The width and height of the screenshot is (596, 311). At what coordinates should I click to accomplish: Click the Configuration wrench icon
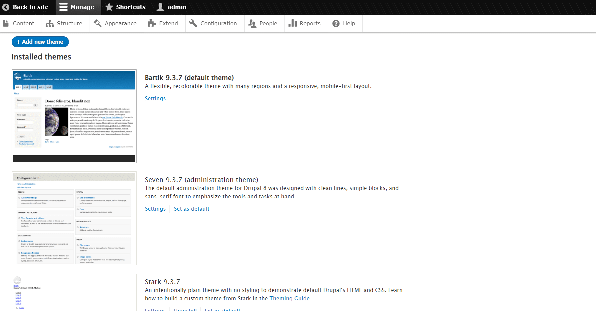coord(193,23)
